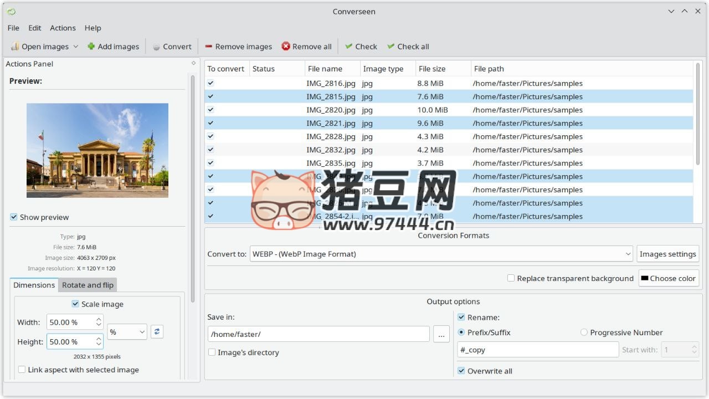The height and width of the screenshot is (399, 709).
Task: Expand the Open images dropdown arrow
Action: click(76, 47)
